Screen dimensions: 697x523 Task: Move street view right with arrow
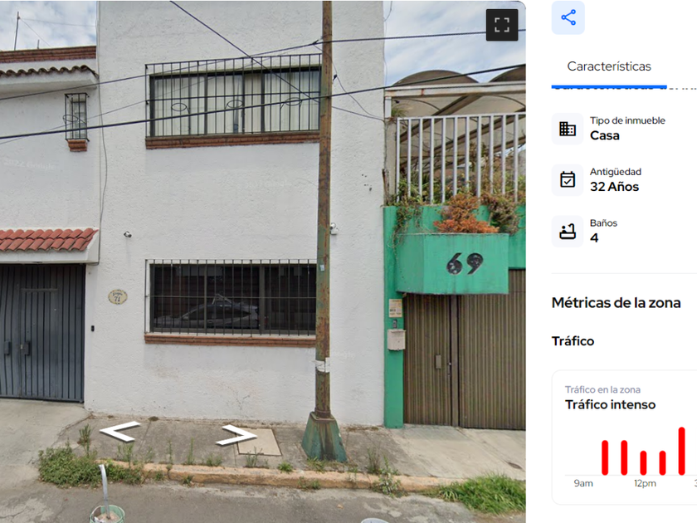pyautogui.click(x=236, y=435)
